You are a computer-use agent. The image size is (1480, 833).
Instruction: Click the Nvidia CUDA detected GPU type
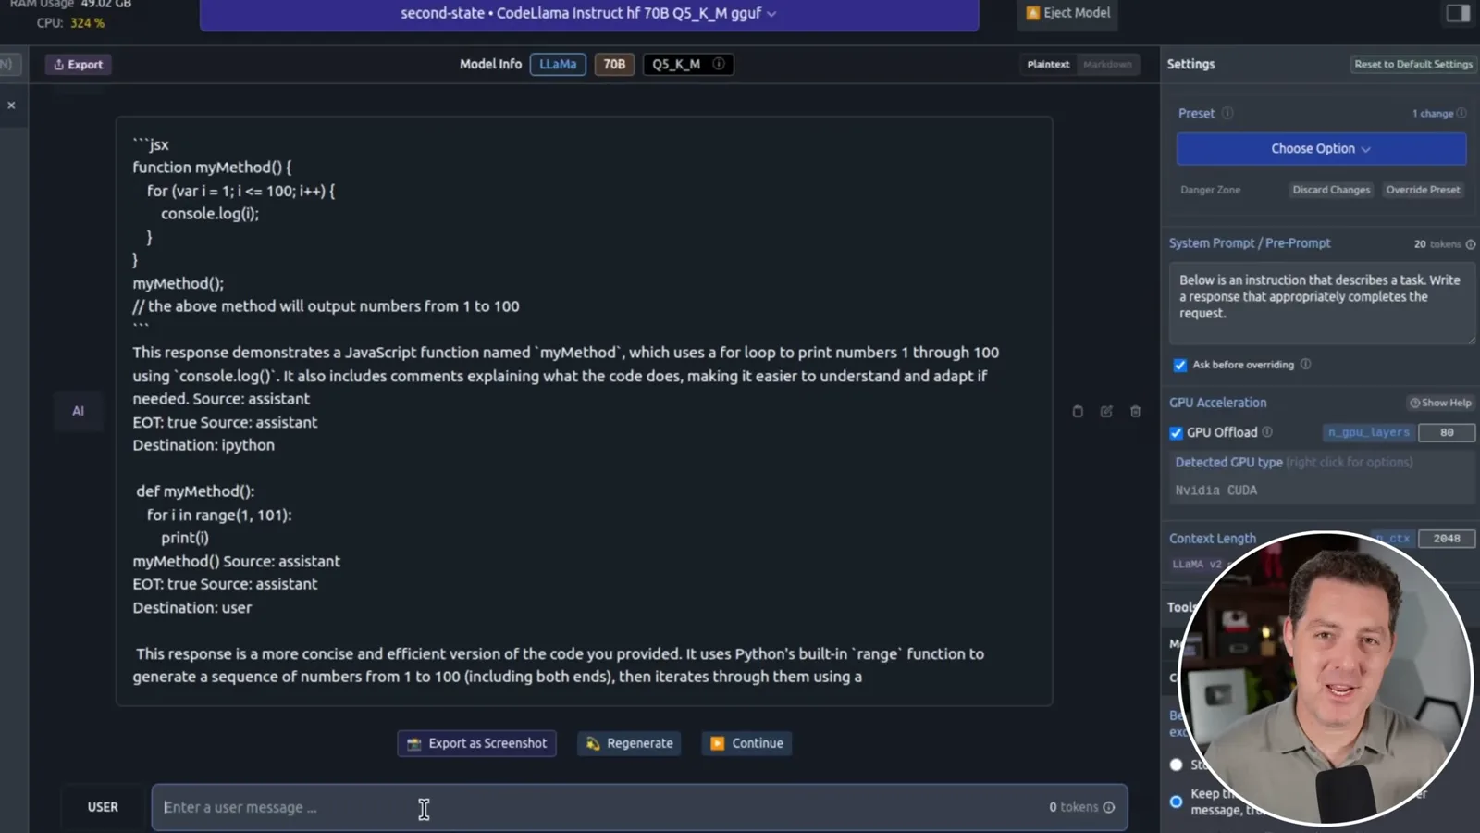point(1216,491)
